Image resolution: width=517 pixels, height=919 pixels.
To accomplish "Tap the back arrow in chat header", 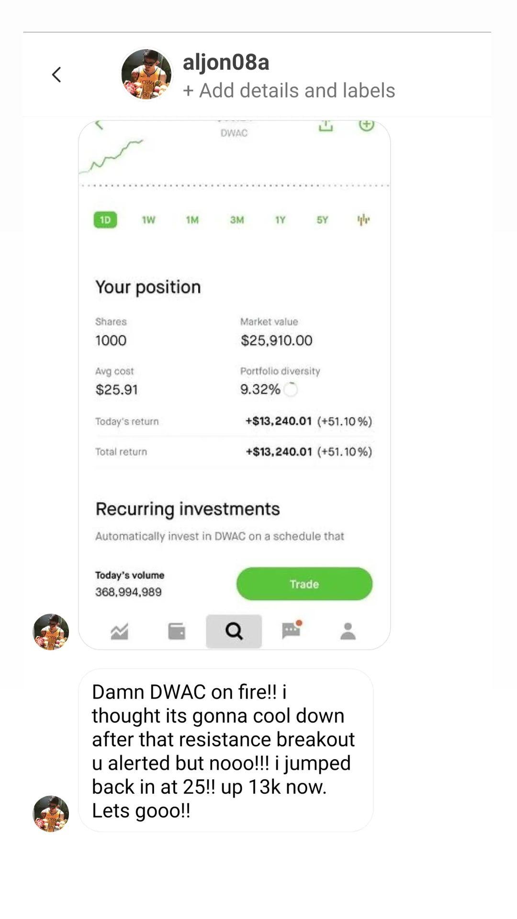I will 56,75.
